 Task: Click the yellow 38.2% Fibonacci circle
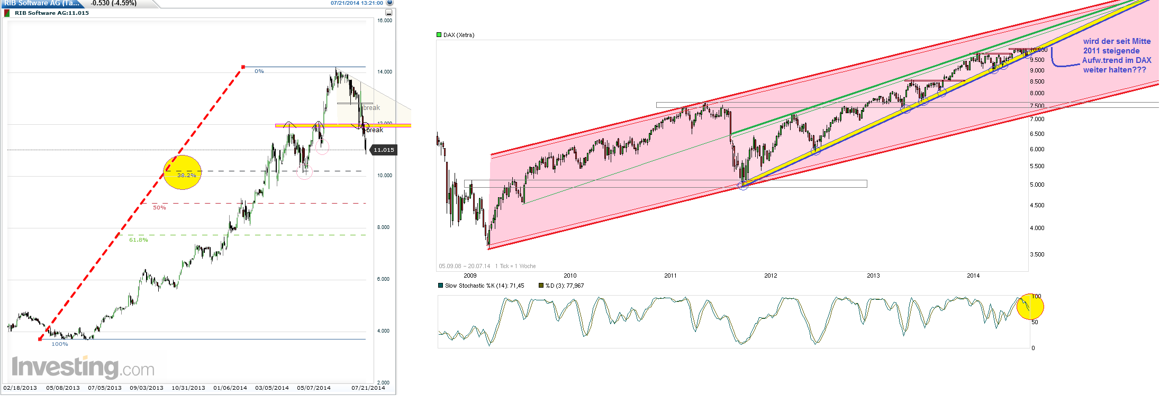tap(183, 172)
